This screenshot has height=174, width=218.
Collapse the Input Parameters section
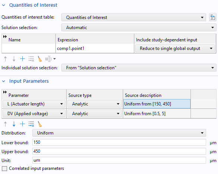pyautogui.click(x=4, y=81)
